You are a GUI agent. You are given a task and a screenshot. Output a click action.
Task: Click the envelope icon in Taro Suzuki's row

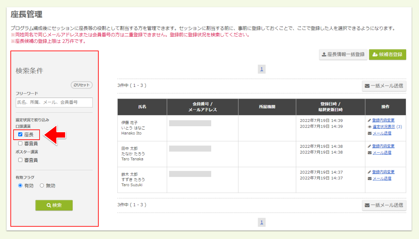click(x=369, y=178)
